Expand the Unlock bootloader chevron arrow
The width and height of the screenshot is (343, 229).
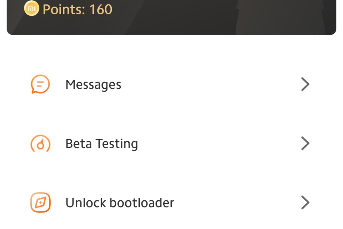tap(305, 203)
